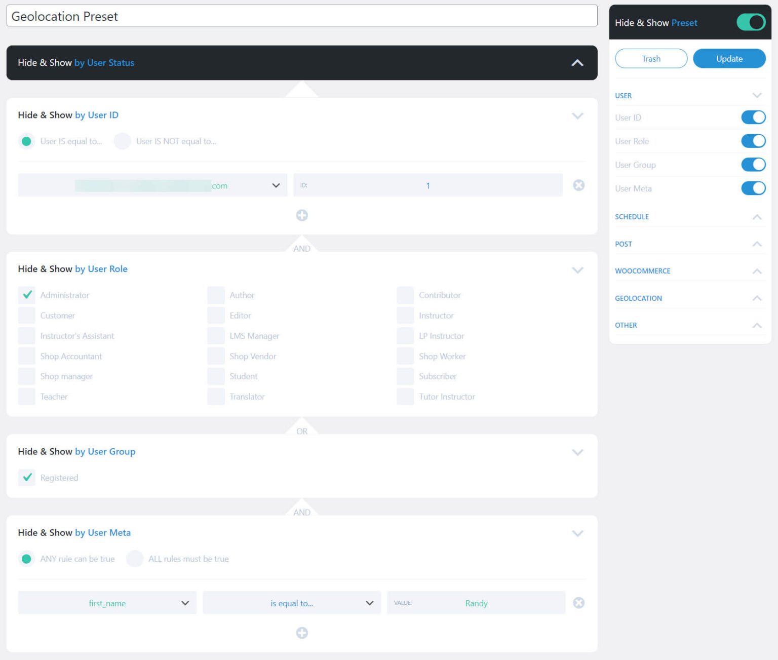This screenshot has width=778, height=660.
Task: Collapse the Hide & Show by User Status section
Action: click(x=576, y=63)
